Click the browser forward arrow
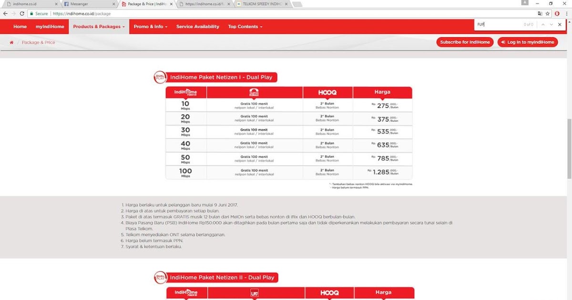The height and width of the screenshot is (300, 572). 13,13
